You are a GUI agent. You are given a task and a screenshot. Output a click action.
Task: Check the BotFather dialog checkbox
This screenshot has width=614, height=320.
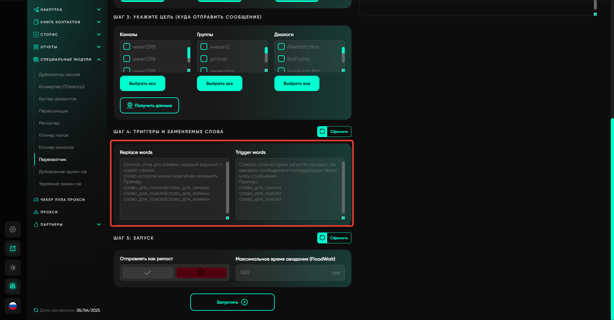click(x=281, y=59)
